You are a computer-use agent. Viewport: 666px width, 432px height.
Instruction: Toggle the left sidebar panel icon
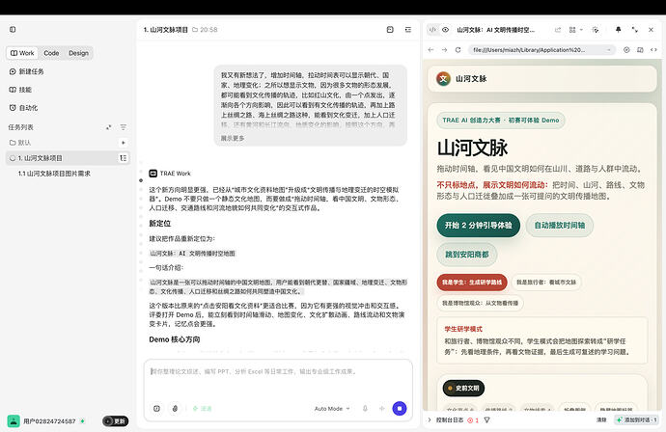click(13, 29)
